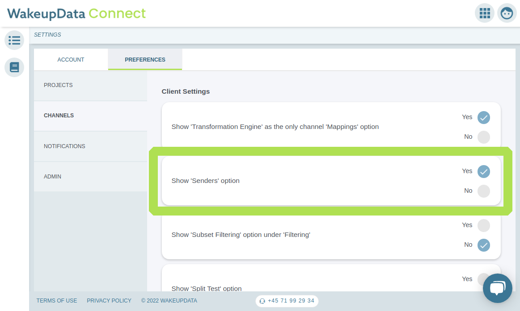520x311 pixels.
Task: Click the © 2022 WakeupData footer text
Action: (x=169, y=300)
